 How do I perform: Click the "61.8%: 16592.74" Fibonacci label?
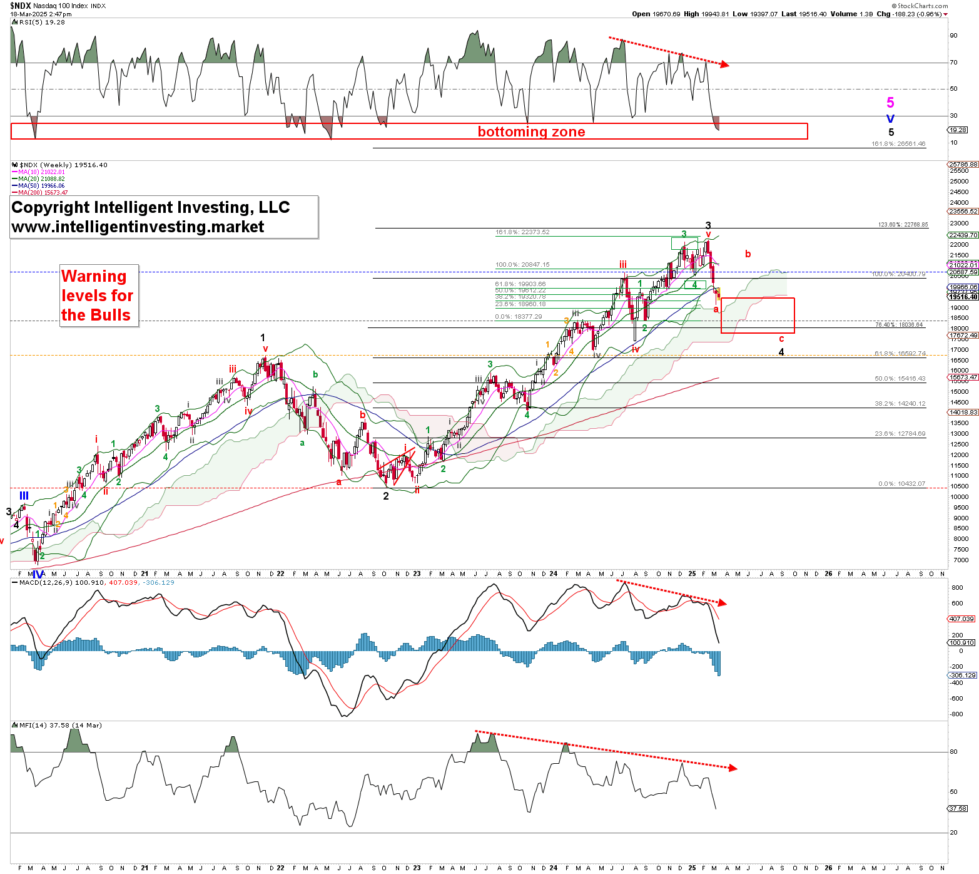[900, 354]
